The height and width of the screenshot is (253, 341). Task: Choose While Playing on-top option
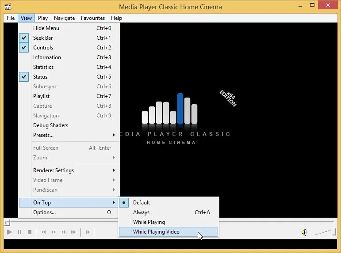click(x=169, y=222)
